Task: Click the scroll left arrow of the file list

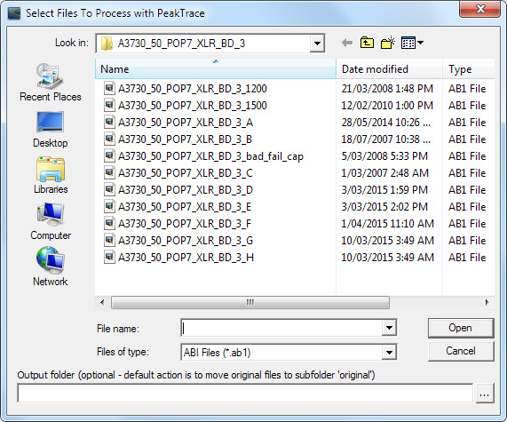Action: click(x=102, y=303)
